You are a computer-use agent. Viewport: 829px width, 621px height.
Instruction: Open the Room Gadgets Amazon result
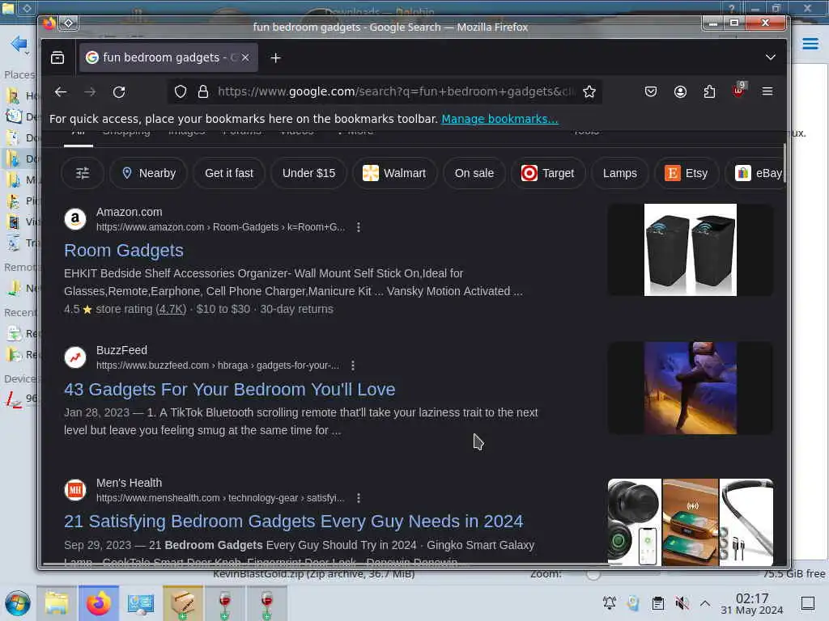coord(124,251)
